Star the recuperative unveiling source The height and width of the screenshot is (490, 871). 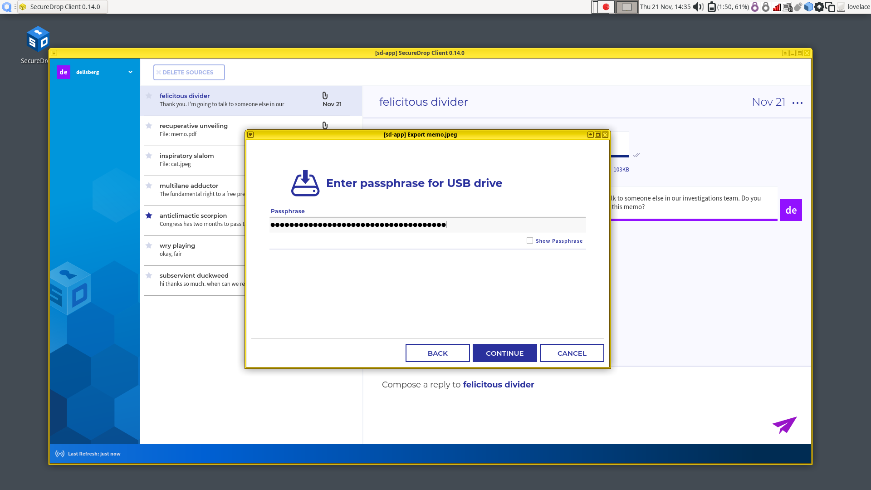tap(149, 126)
